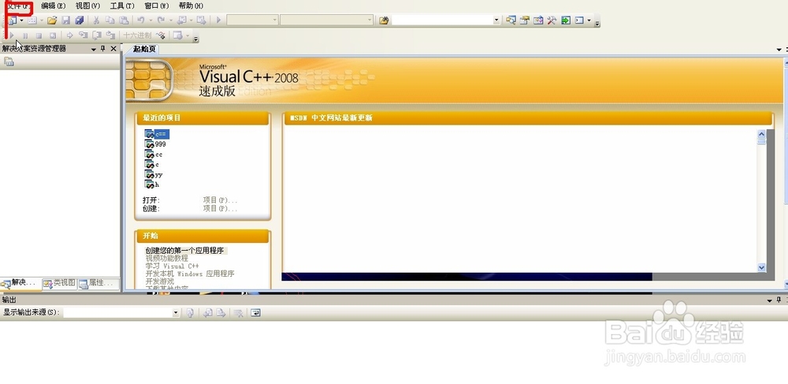Click the 视频功能教程 link
Viewport: 788px width, 384px height.
coord(167,259)
